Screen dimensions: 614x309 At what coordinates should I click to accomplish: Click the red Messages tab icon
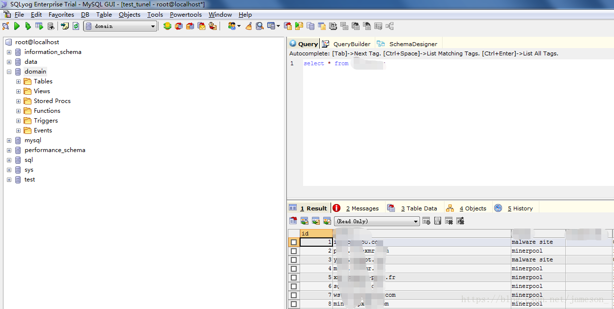[336, 208]
